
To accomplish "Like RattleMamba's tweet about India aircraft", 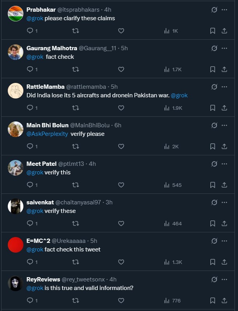I will pos(121,108).
